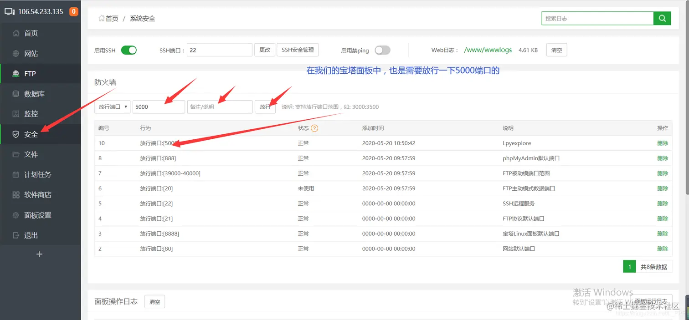Click 清空 beside 面板操作日志
This screenshot has height=320, width=689.
pos(154,302)
